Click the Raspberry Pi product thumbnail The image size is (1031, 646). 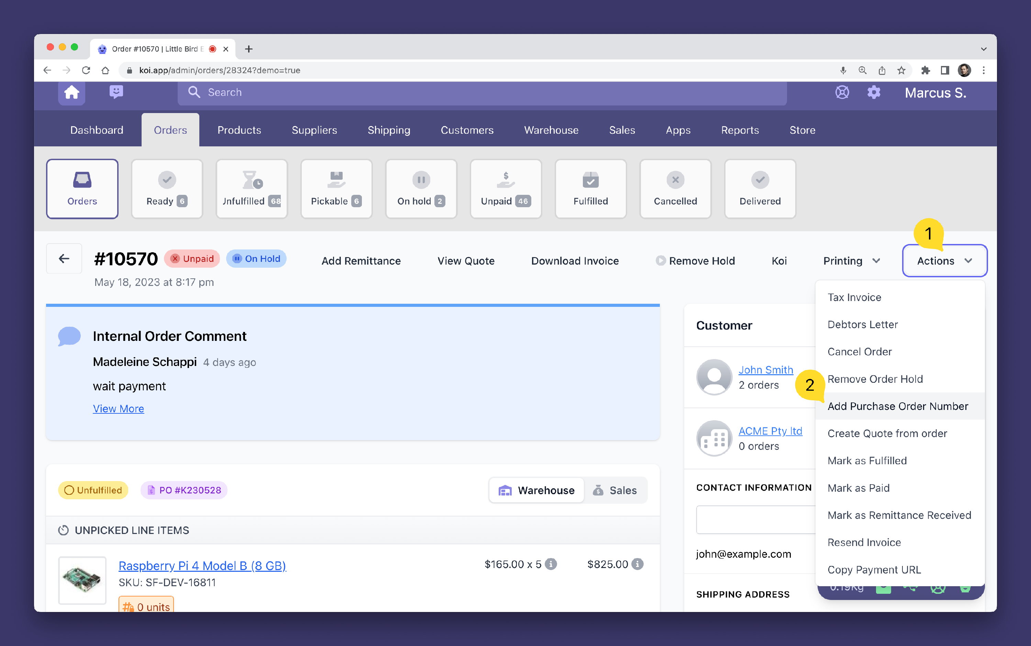(82, 580)
